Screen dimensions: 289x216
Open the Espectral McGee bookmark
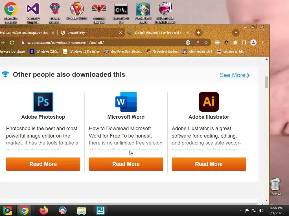[162, 52]
